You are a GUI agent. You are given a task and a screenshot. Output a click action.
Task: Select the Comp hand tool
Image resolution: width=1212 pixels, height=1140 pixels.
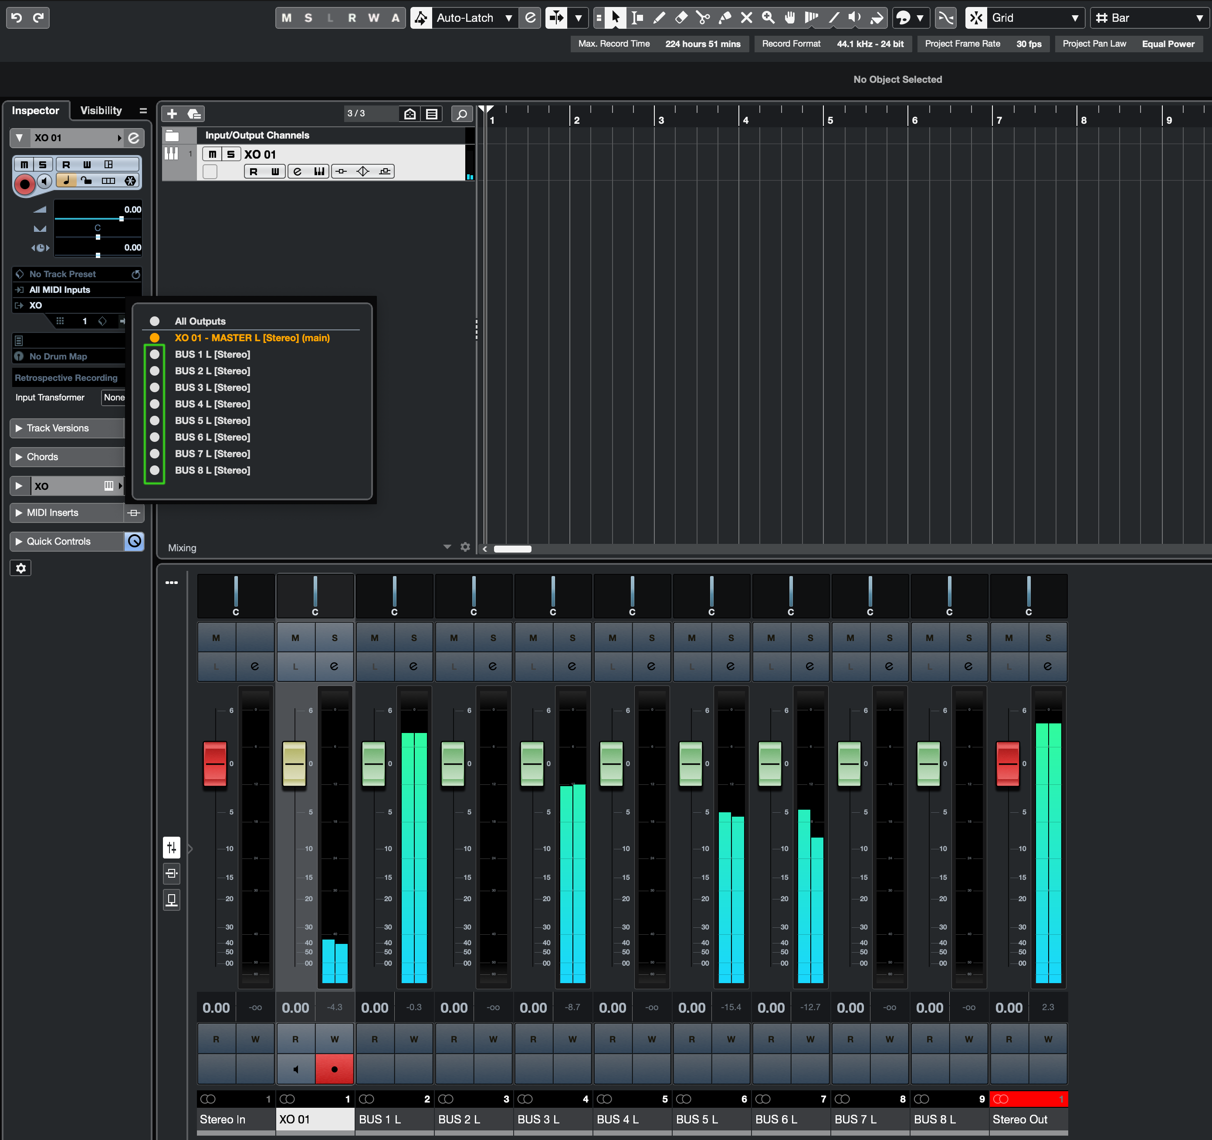[x=790, y=18]
